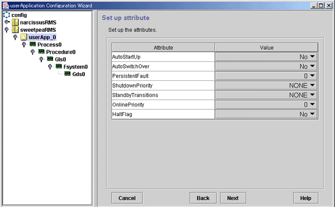Select Fsystem0 label in the tree
Screen dimensions: 335x207
coord(75,67)
